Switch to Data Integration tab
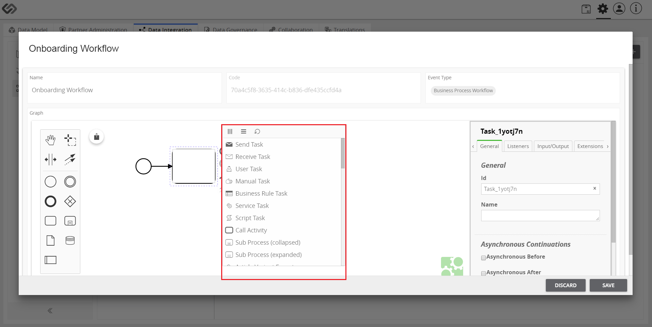The image size is (652, 327). tap(166, 29)
